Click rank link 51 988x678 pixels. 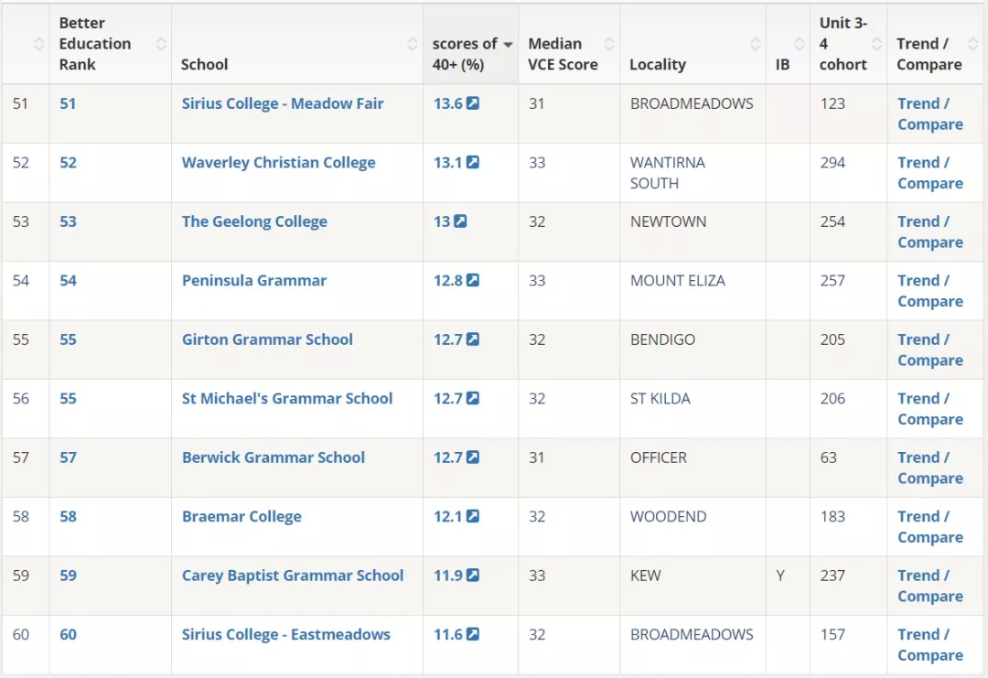(x=68, y=103)
